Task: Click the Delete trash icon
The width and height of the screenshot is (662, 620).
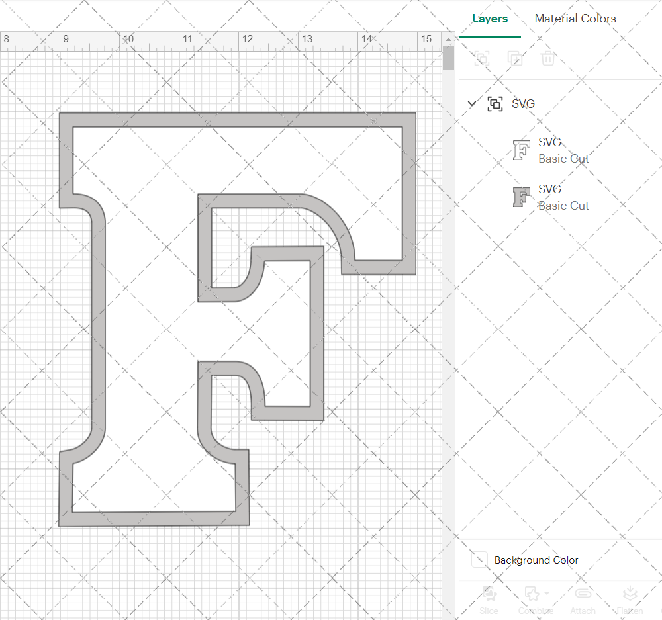Action: (x=547, y=58)
